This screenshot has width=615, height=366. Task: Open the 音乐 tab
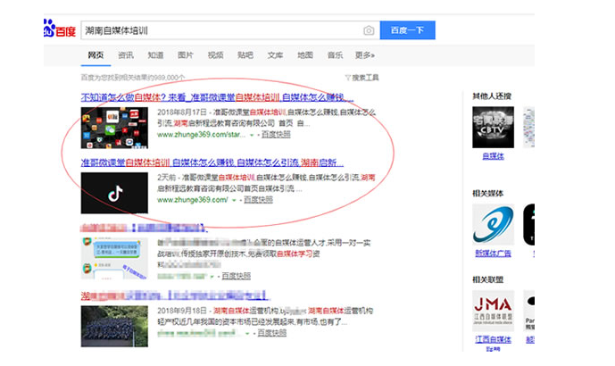(335, 55)
